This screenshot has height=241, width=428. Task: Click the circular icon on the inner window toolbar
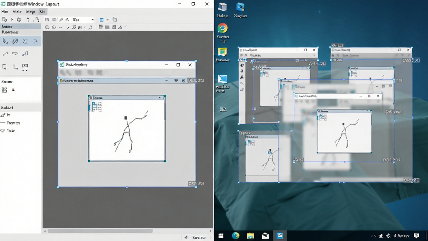tap(183, 81)
